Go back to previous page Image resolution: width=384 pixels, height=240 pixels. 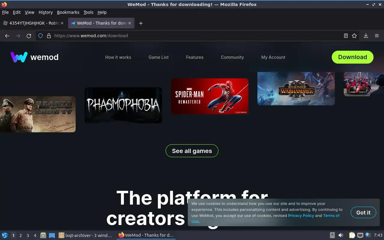[7, 36]
